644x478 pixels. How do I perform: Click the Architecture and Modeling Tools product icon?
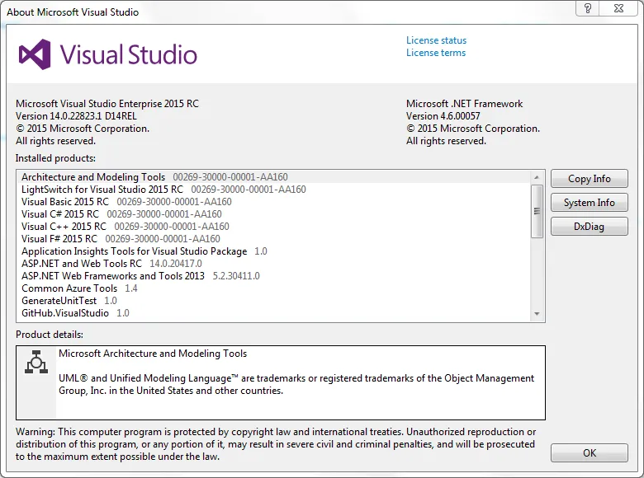36,362
